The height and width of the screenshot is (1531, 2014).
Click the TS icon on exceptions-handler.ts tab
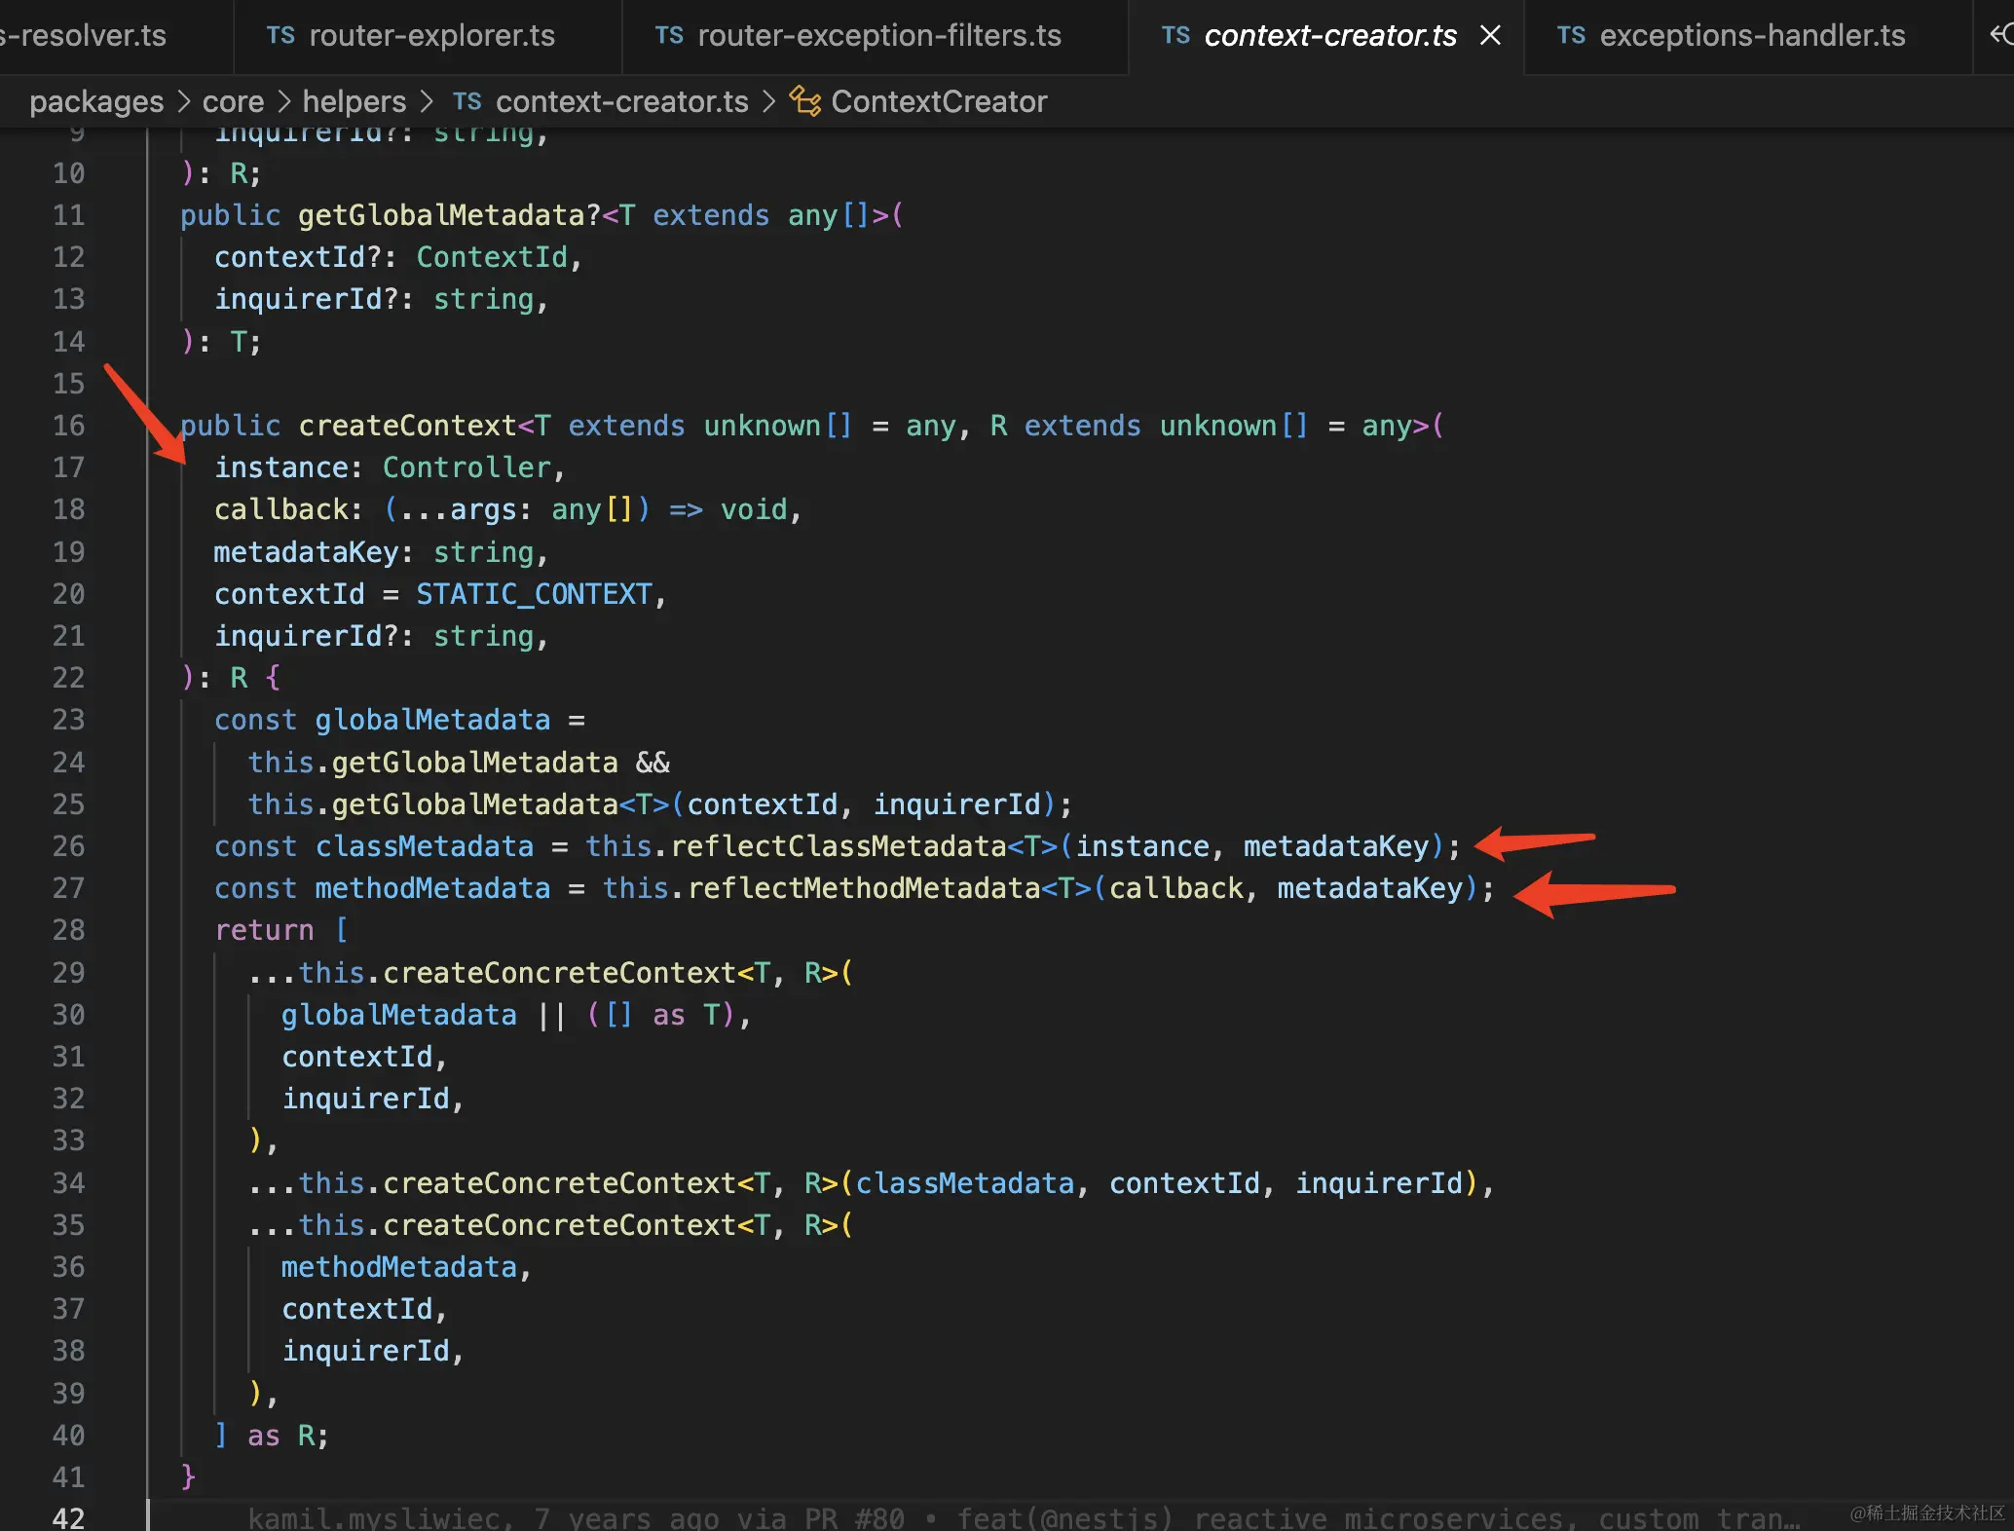pos(1571,36)
